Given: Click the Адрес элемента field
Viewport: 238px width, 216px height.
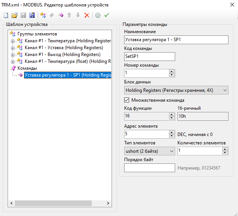Looking at the screenshot, I should tap(147, 134).
